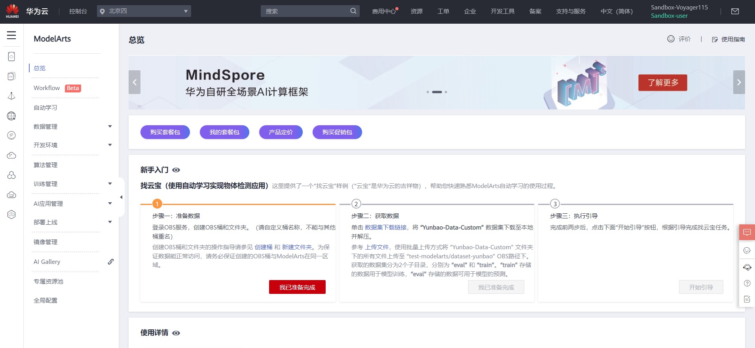The height and width of the screenshot is (348, 755).
Task: Open the 数据集下载链接 link
Action: click(x=385, y=228)
